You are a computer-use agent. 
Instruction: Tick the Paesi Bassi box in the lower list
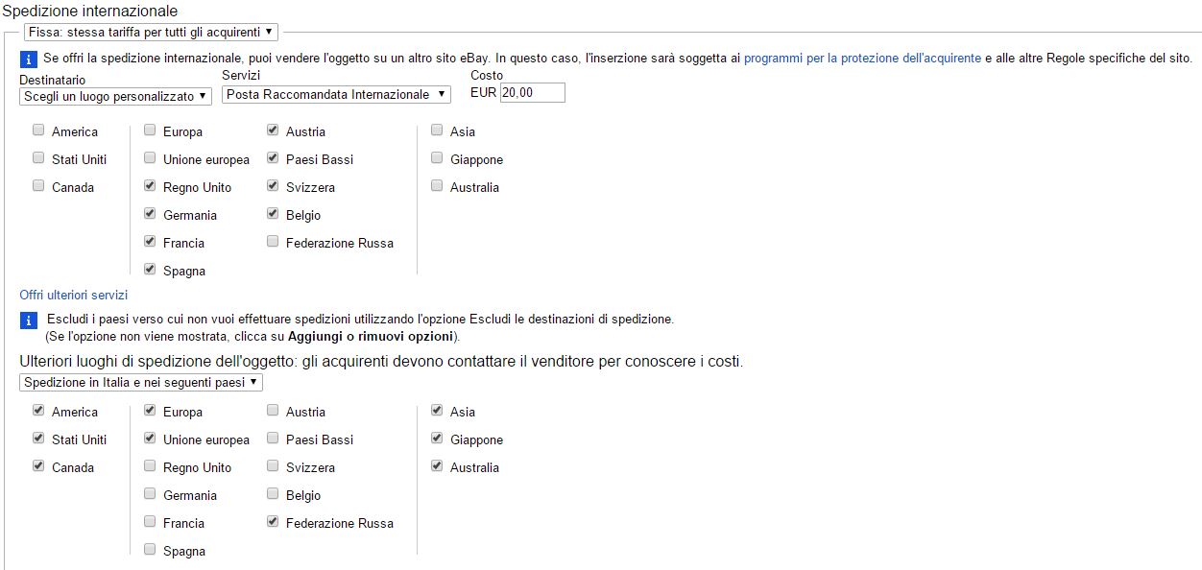pos(273,439)
